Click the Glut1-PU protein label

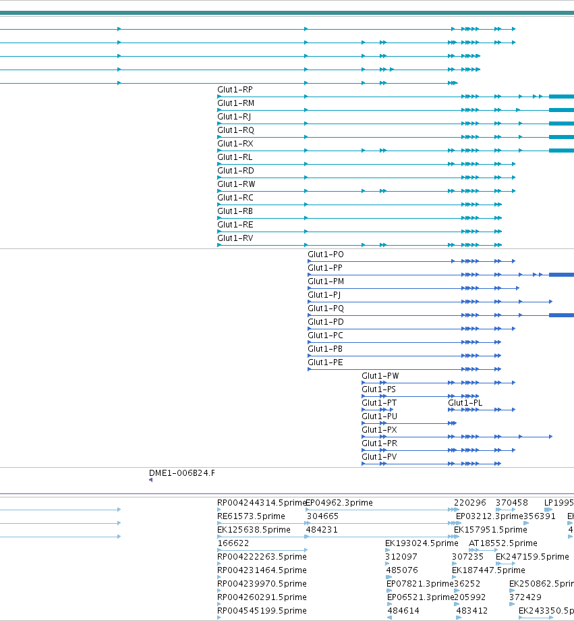coord(379,416)
